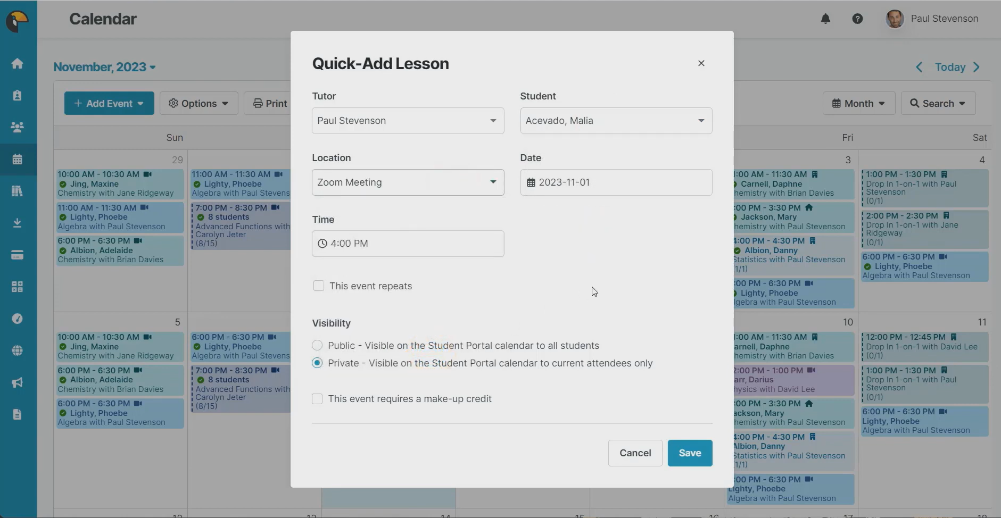The height and width of the screenshot is (518, 1001).
Task: Open the Tutor dropdown showing Paul Stevenson
Action: pyautogui.click(x=407, y=121)
